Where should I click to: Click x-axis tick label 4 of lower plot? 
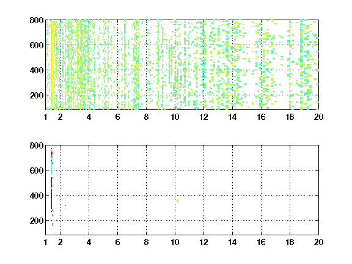pyautogui.click(x=89, y=242)
